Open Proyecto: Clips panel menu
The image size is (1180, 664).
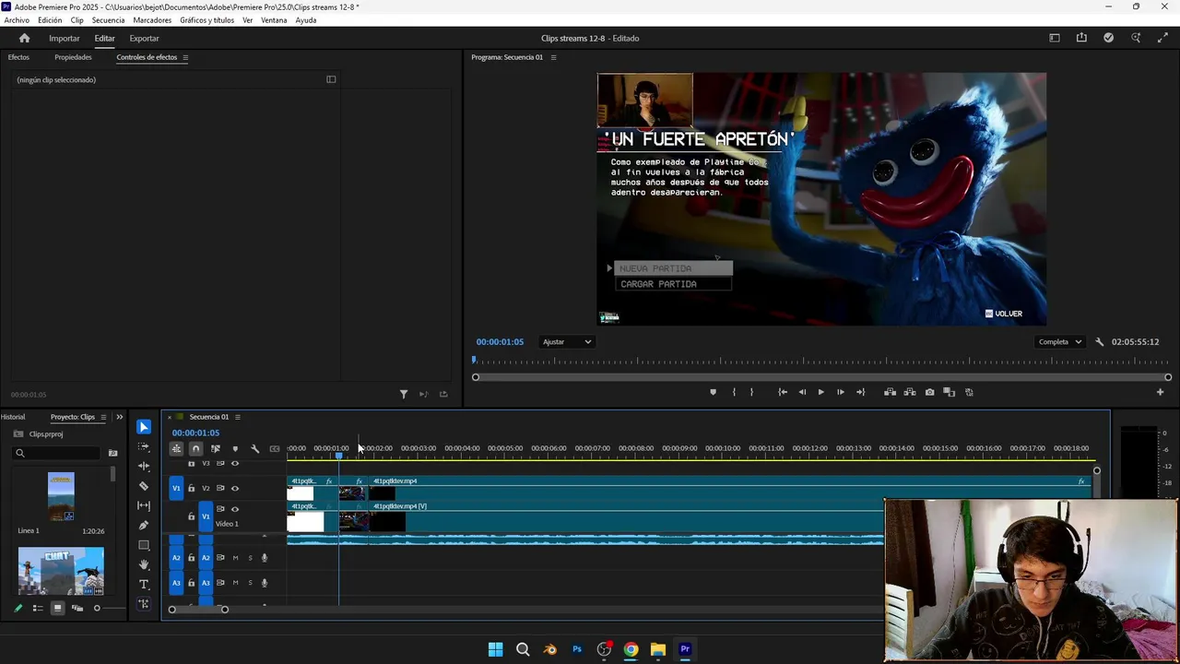[x=103, y=417]
